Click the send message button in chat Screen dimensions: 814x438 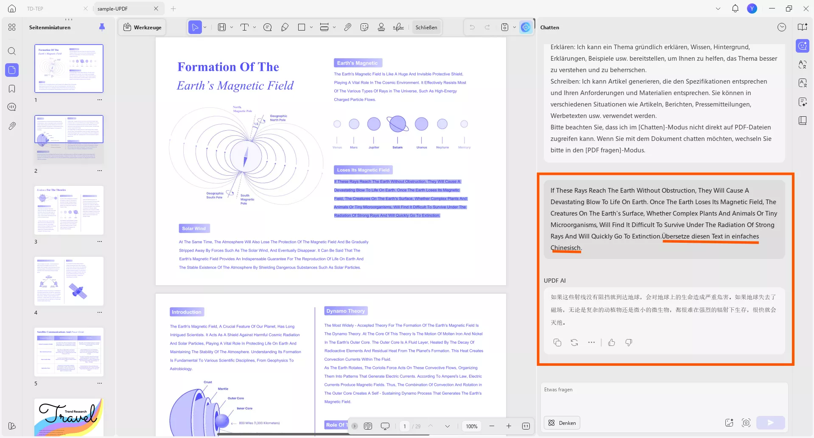tap(771, 423)
